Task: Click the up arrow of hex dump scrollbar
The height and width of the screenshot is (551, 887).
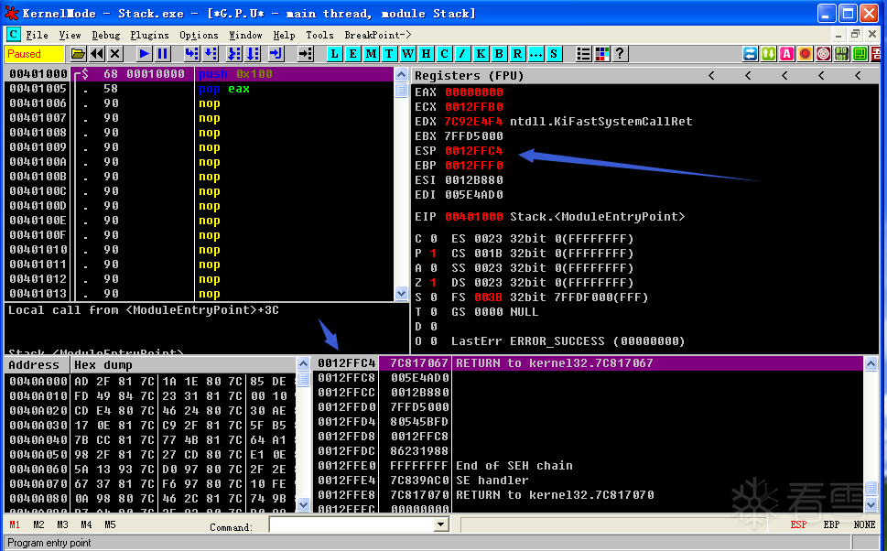Action: pos(303,363)
